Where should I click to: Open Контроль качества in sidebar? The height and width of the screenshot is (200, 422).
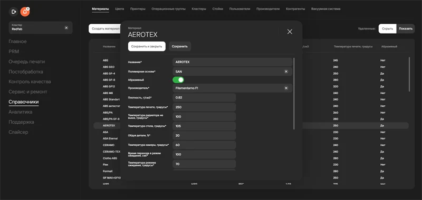pos(30,82)
